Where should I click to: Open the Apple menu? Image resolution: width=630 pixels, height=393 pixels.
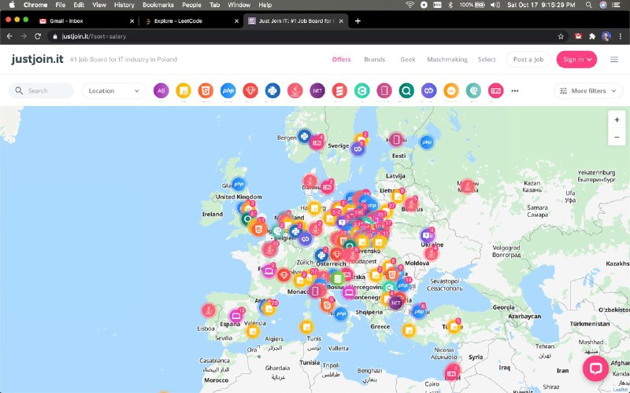coord(12,5)
